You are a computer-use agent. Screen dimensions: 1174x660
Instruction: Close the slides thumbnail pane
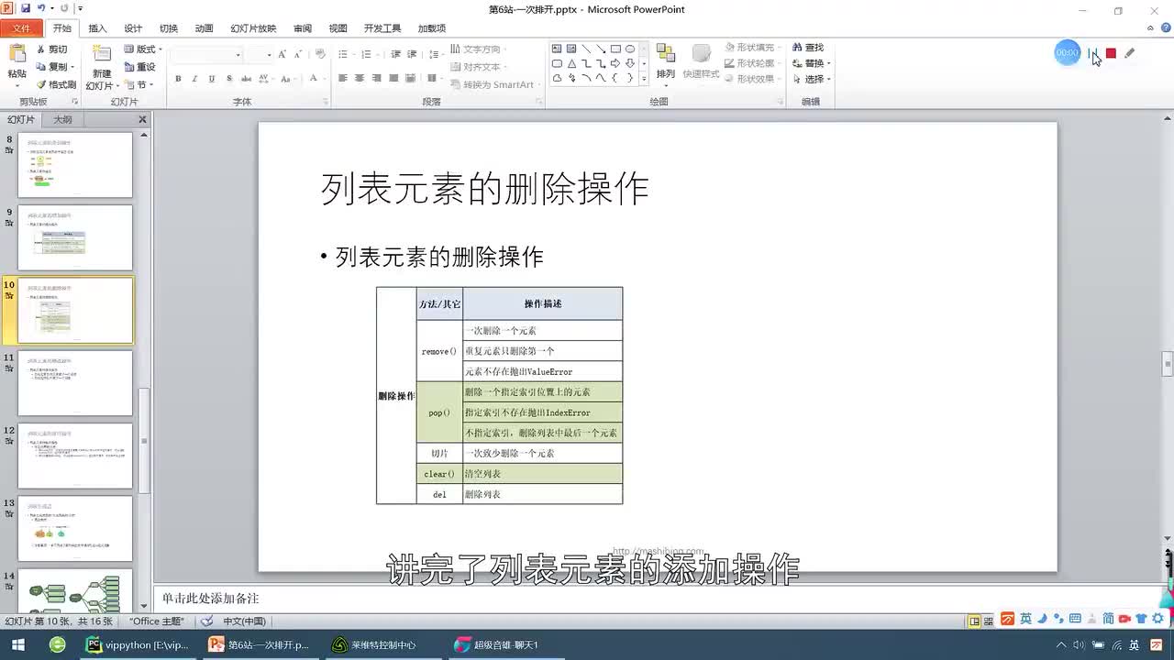click(142, 120)
